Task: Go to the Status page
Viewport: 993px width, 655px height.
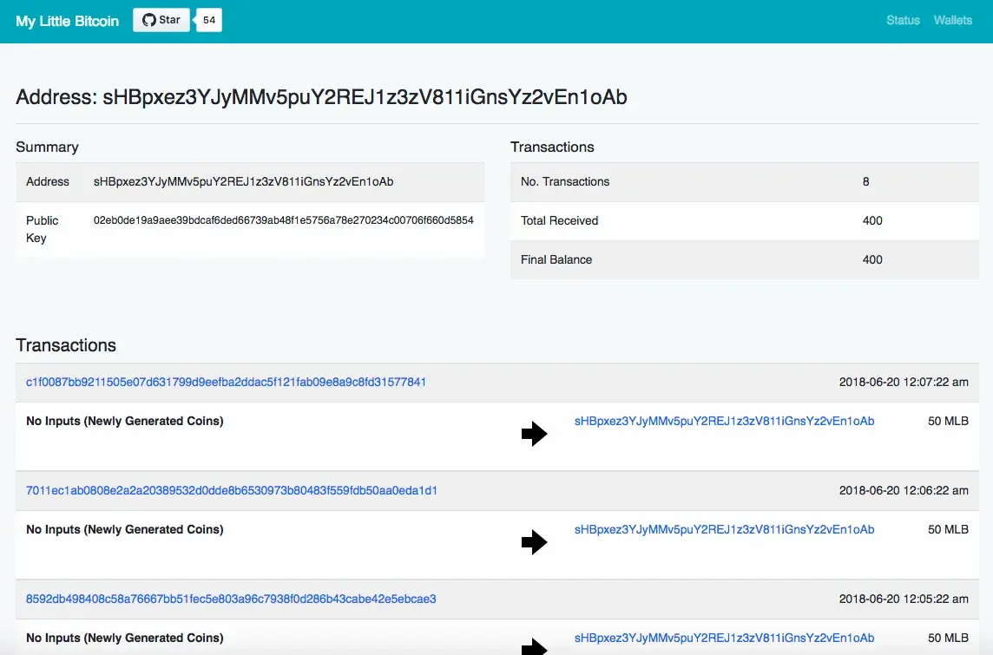Action: coord(903,20)
